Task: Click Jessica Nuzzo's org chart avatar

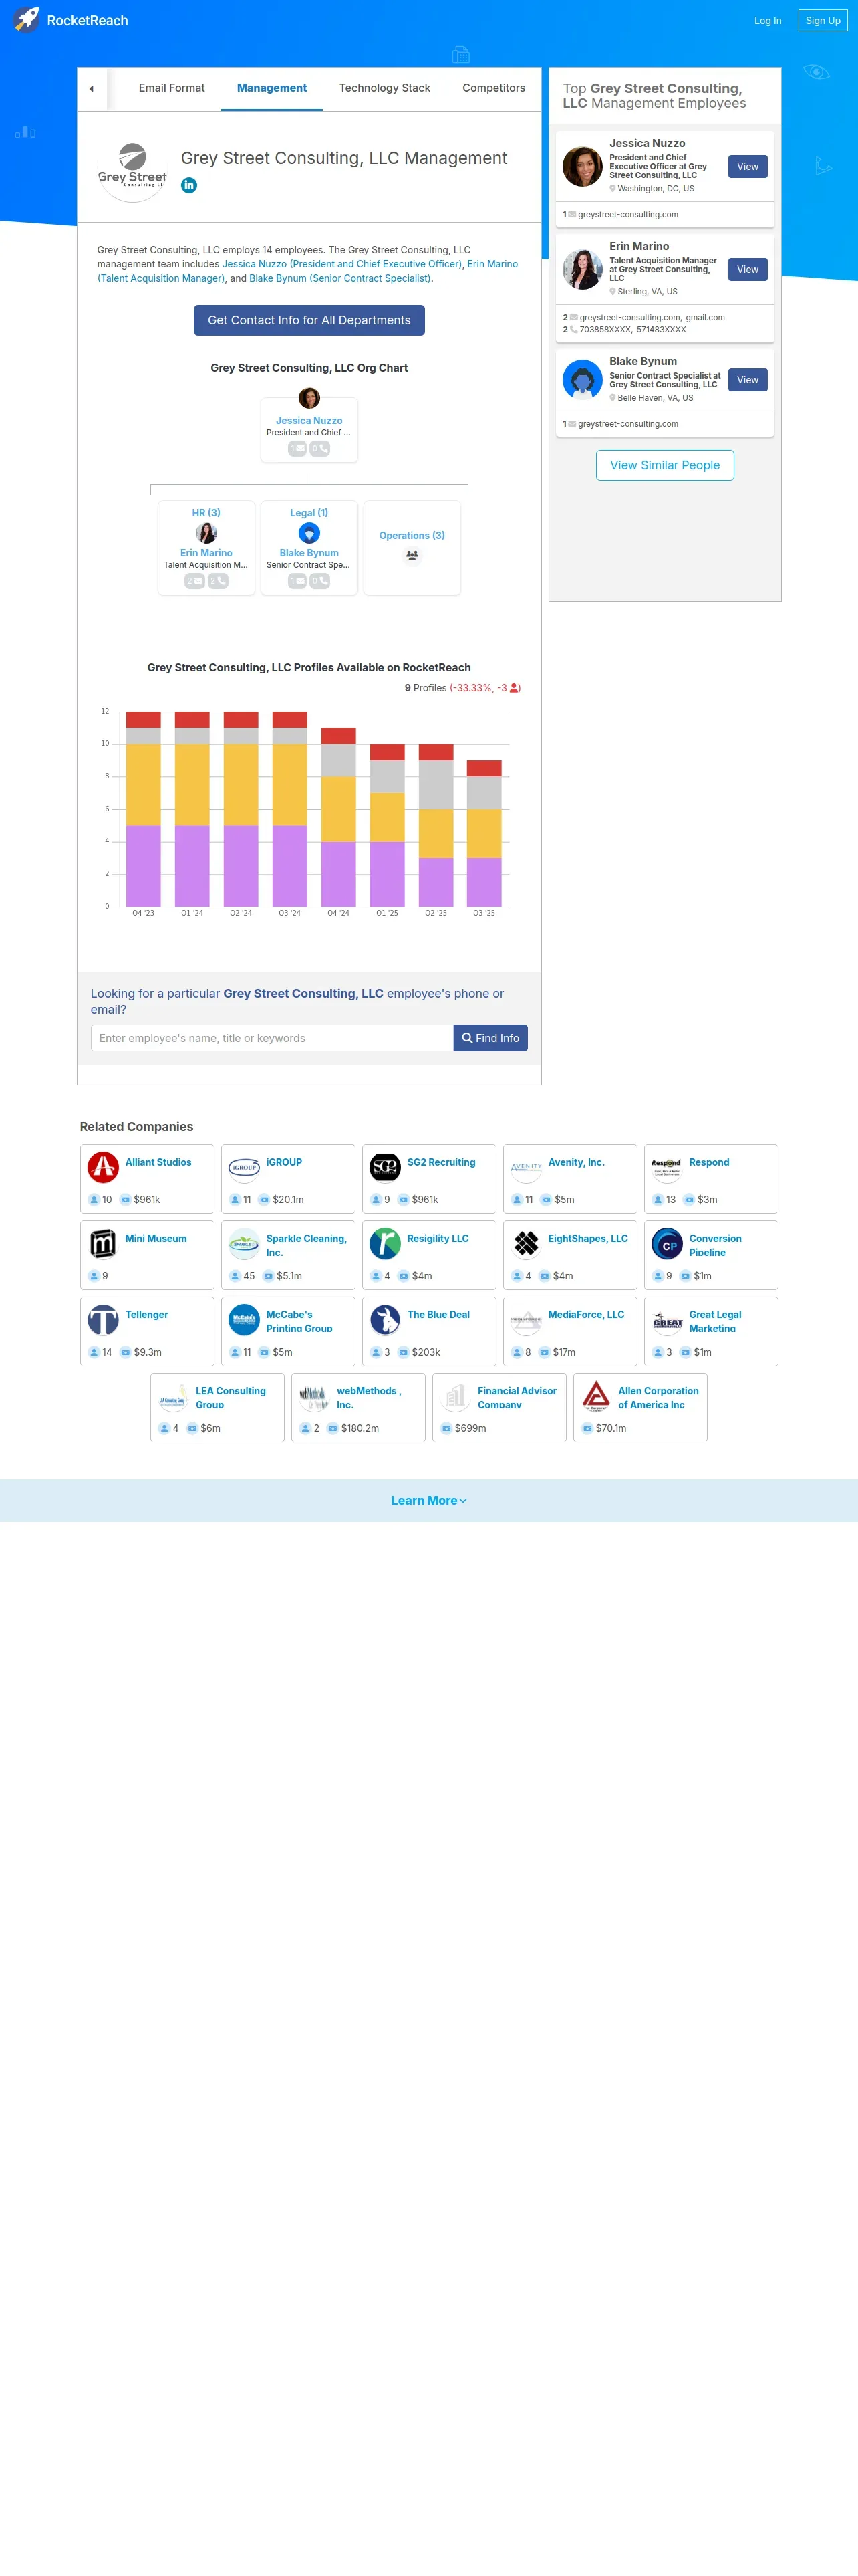Action: 309,398
